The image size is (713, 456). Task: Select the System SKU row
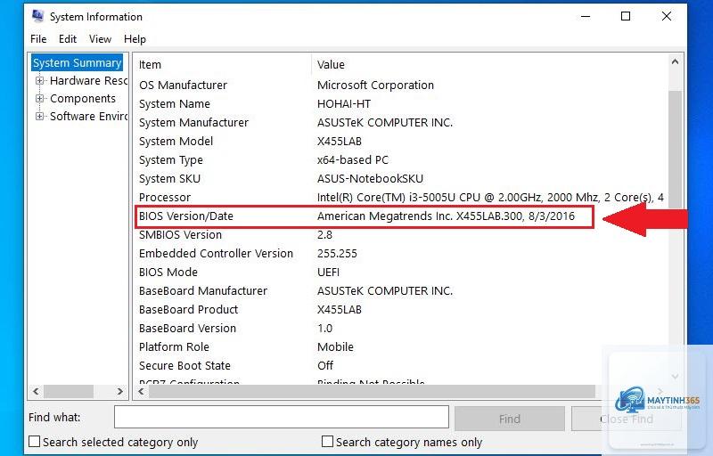[x=401, y=178]
